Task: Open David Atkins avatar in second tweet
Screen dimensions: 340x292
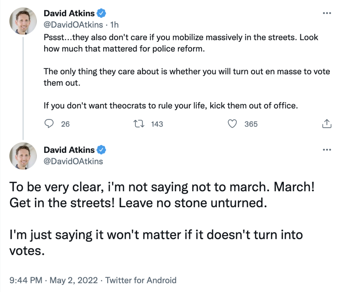Action: click(x=23, y=156)
